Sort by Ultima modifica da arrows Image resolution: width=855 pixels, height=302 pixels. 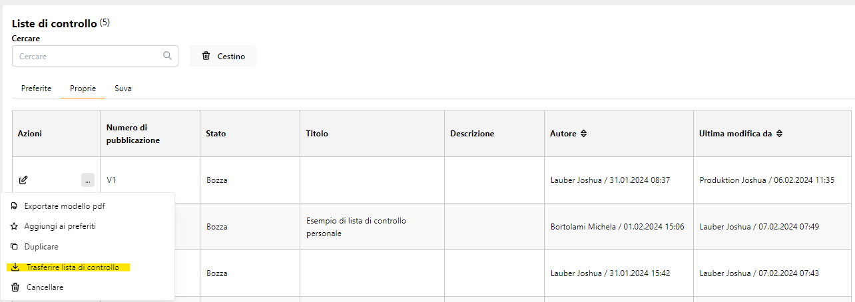(x=779, y=134)
